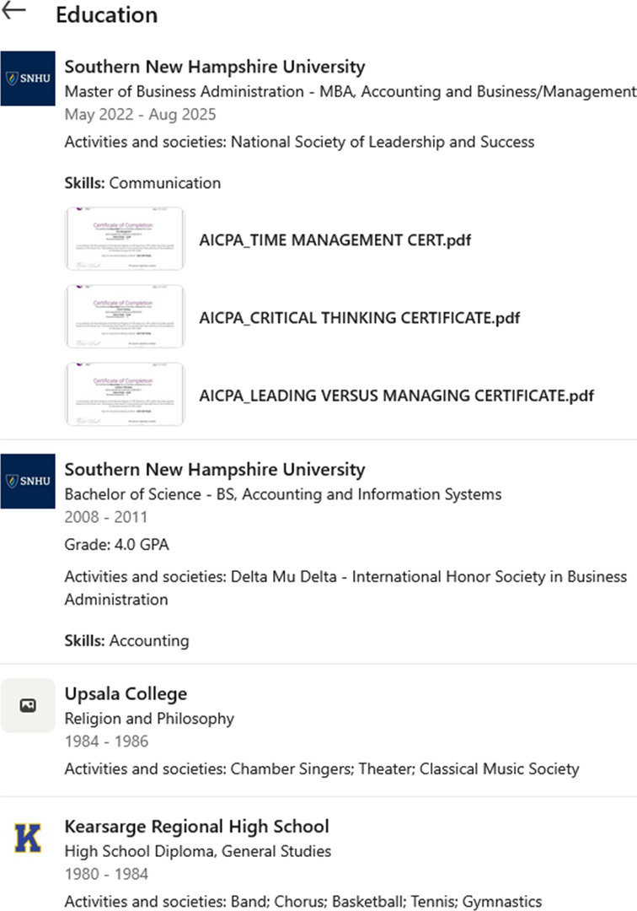637x911 pixels.
Task: Click the Upsala College placeholder image icon
Action: coord(27,705)
